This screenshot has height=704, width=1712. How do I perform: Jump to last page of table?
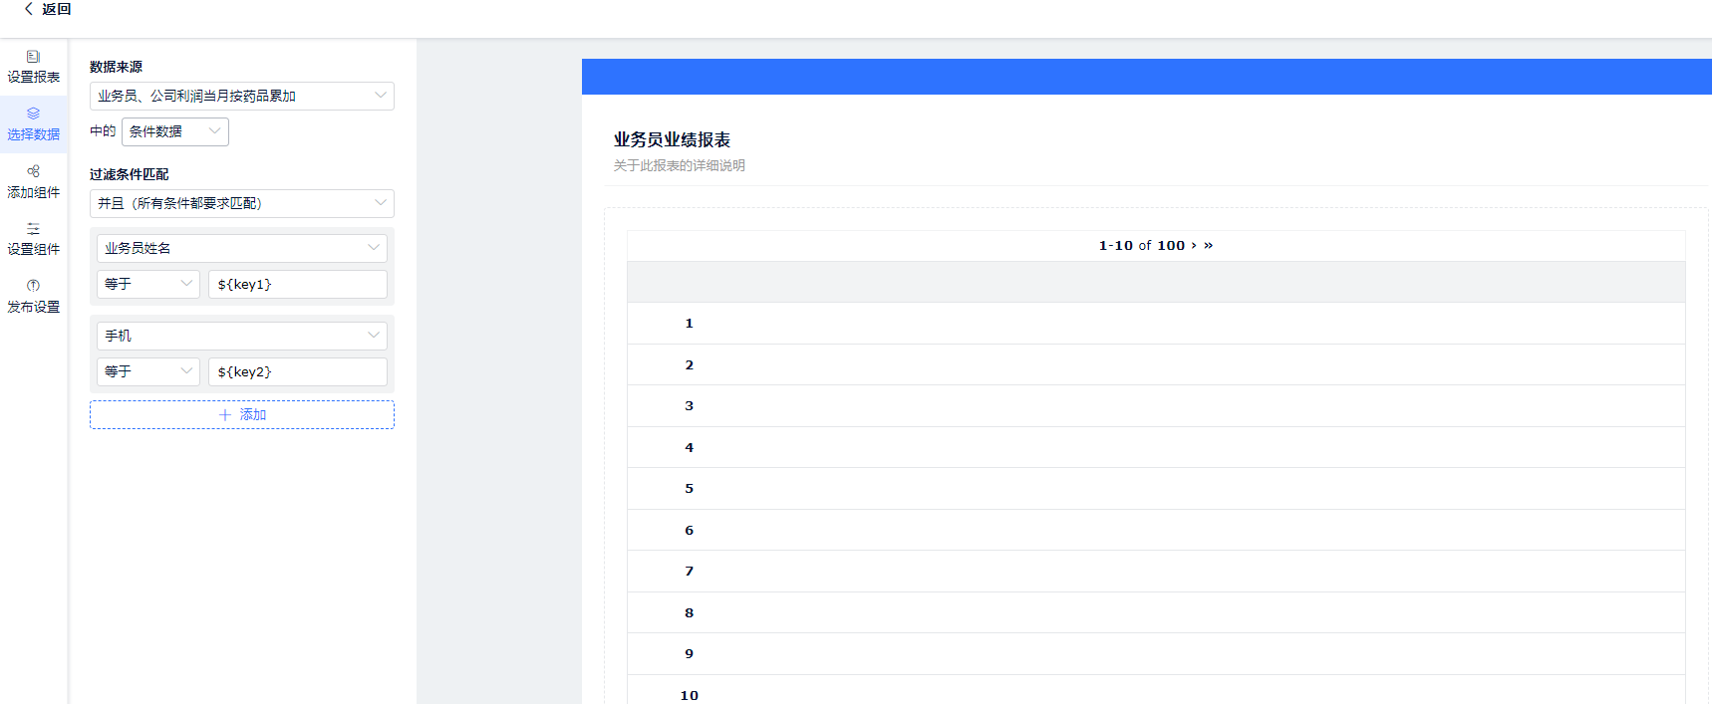click(1209, 246)
